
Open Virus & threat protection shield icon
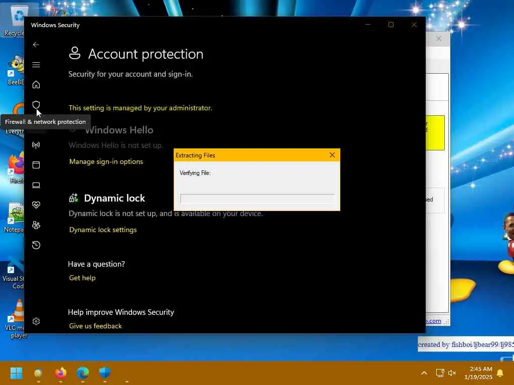(36, 105)
